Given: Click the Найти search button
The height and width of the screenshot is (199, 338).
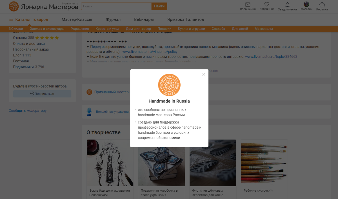Looking at the screenshot, I should tap(159, 6).
